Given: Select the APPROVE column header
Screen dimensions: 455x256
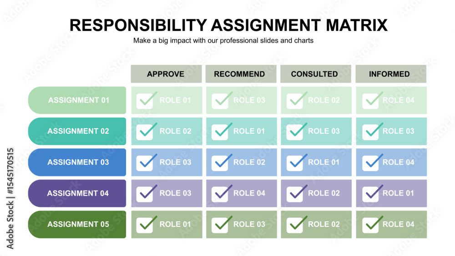Looking at the screenshot, I should [166, 74].
